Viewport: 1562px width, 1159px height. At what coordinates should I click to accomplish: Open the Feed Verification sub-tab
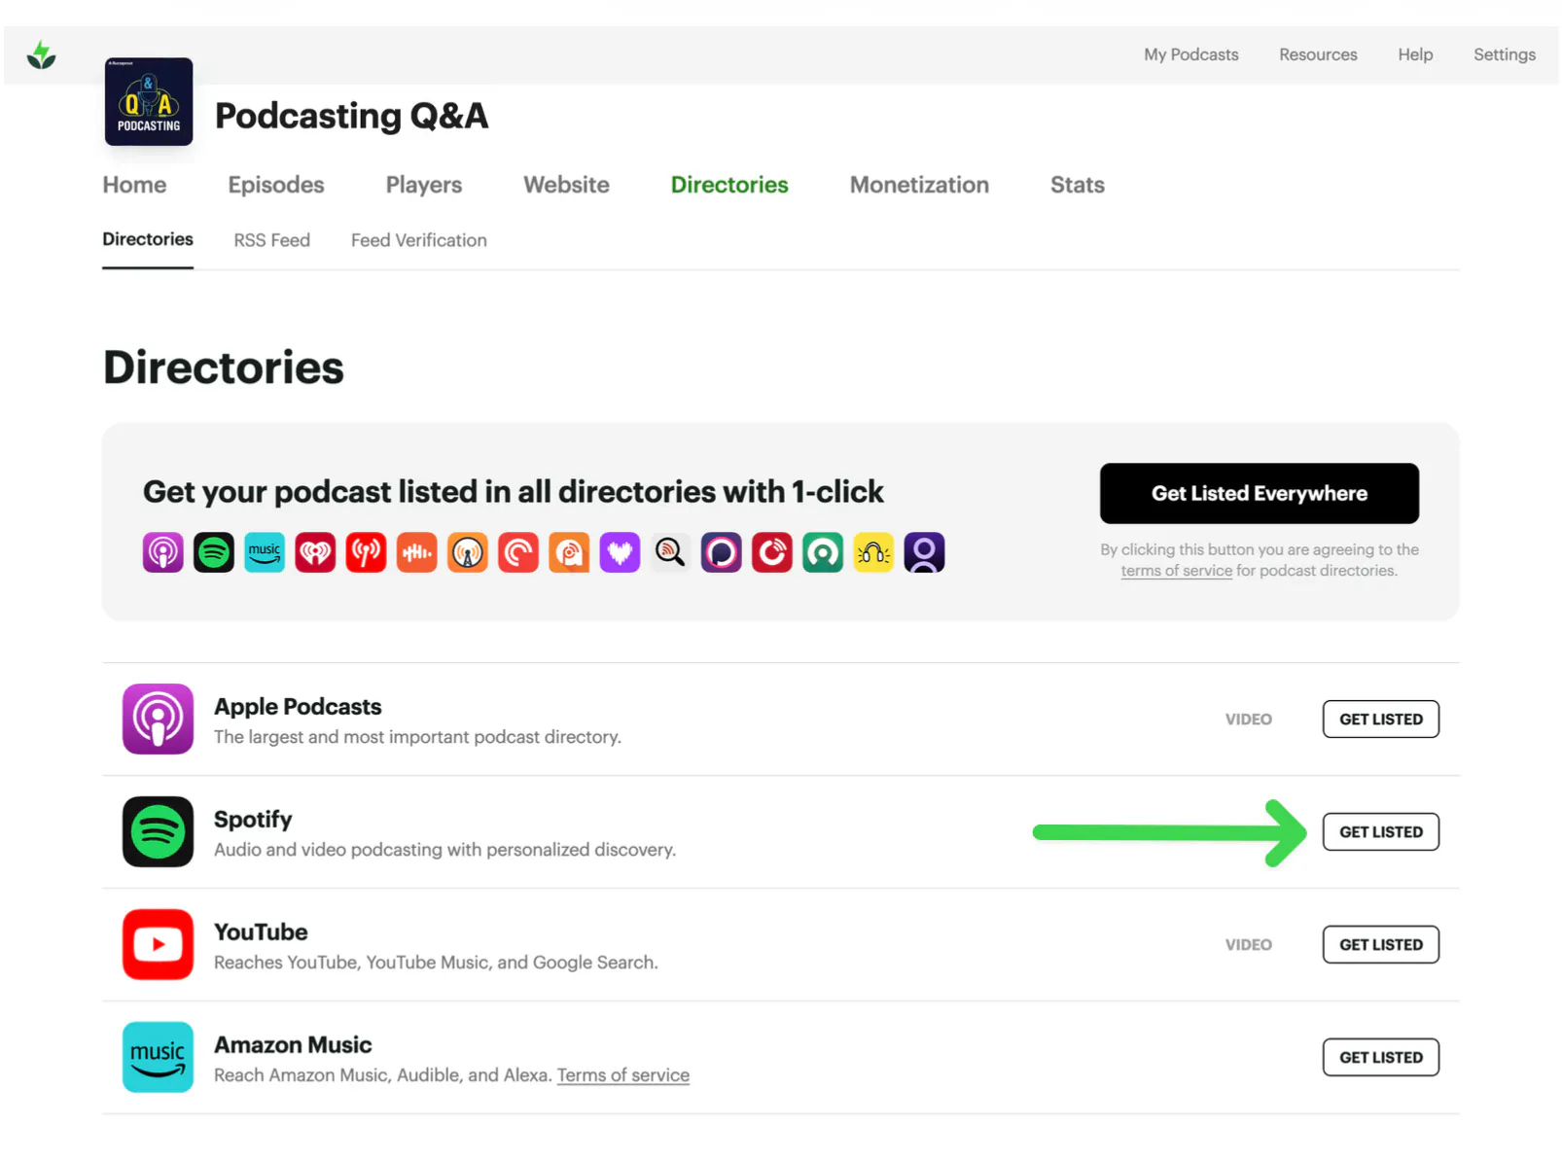click(419, 240)
